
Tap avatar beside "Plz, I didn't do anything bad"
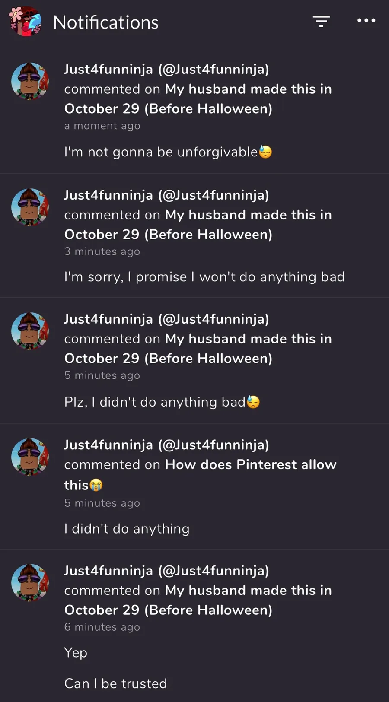pyautogui.click(x=30, y=331)
